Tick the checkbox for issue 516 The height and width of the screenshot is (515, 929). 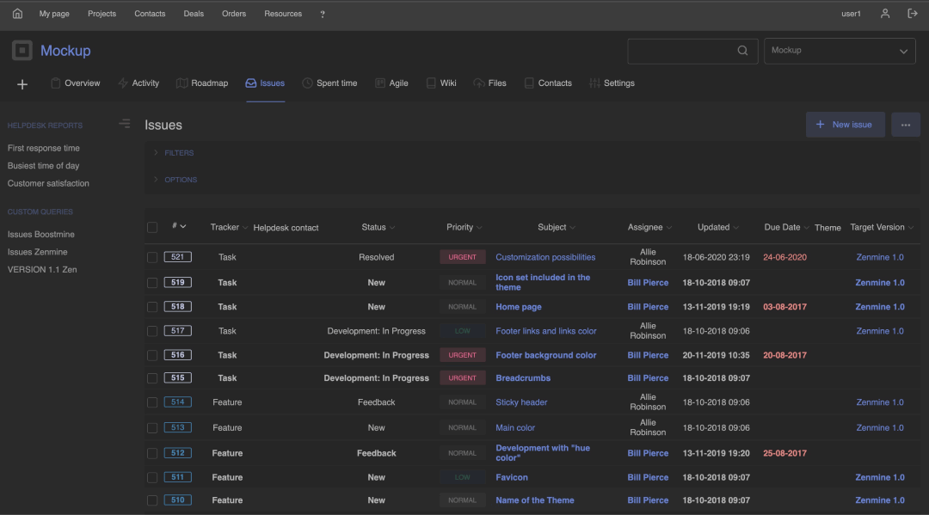pos(152,355)
